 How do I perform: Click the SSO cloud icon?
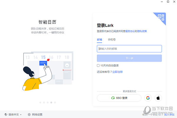[113, 98]
